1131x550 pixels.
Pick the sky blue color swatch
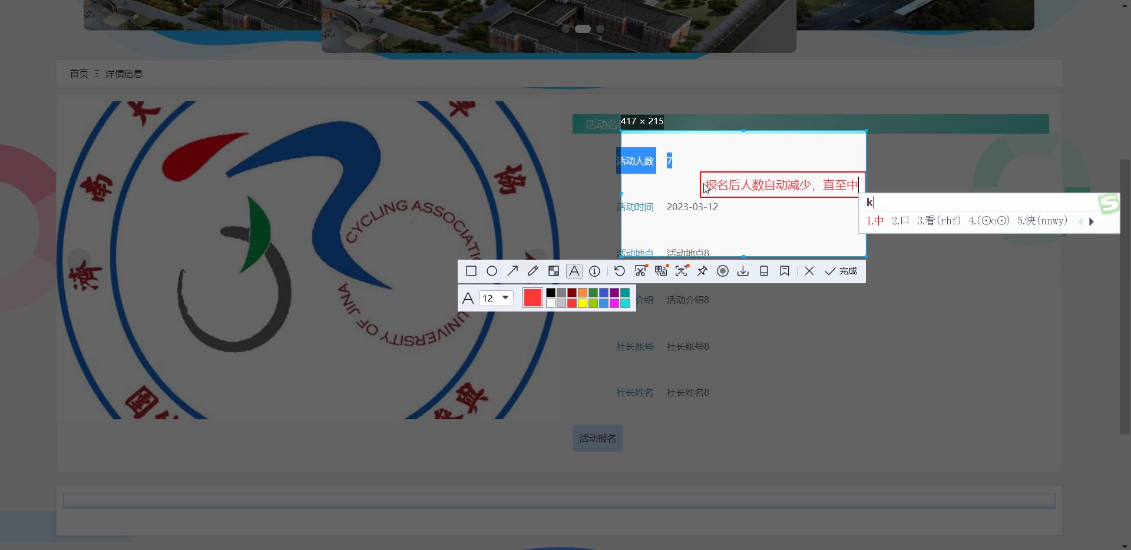click(604, 303)
